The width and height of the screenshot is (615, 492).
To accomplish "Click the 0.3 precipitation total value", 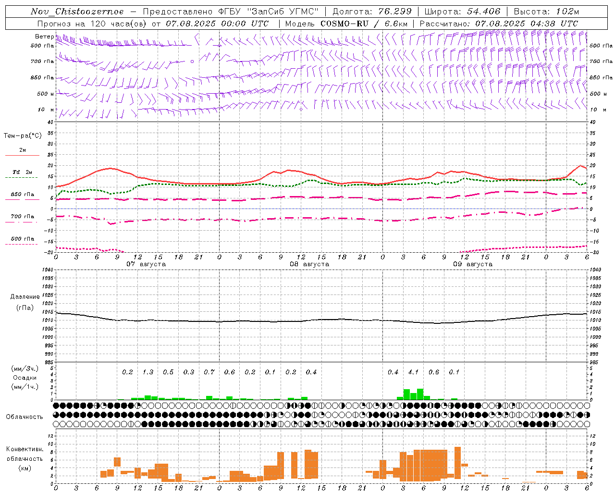I will click(x=189, y=372).
